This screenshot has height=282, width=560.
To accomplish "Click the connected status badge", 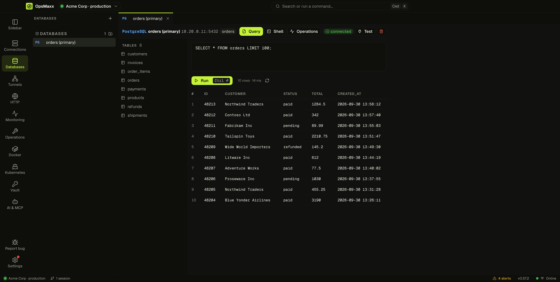I will tap(338, 31).
